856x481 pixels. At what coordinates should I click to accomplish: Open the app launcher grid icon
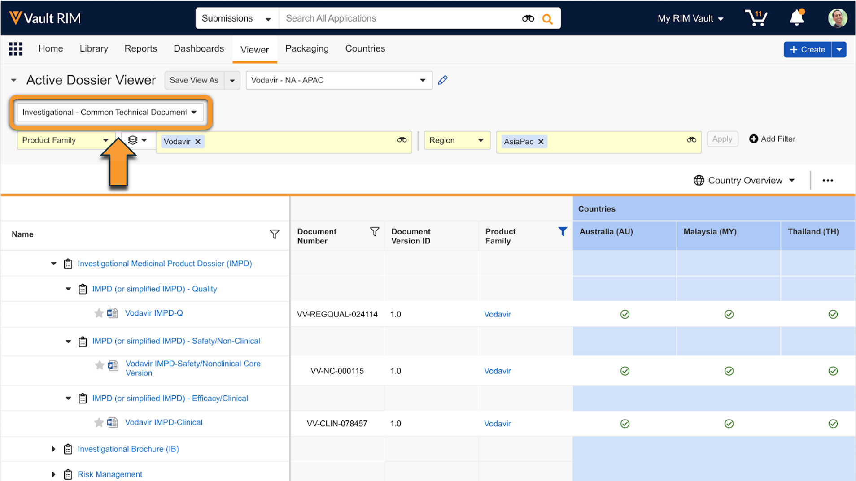pos(16,48)
